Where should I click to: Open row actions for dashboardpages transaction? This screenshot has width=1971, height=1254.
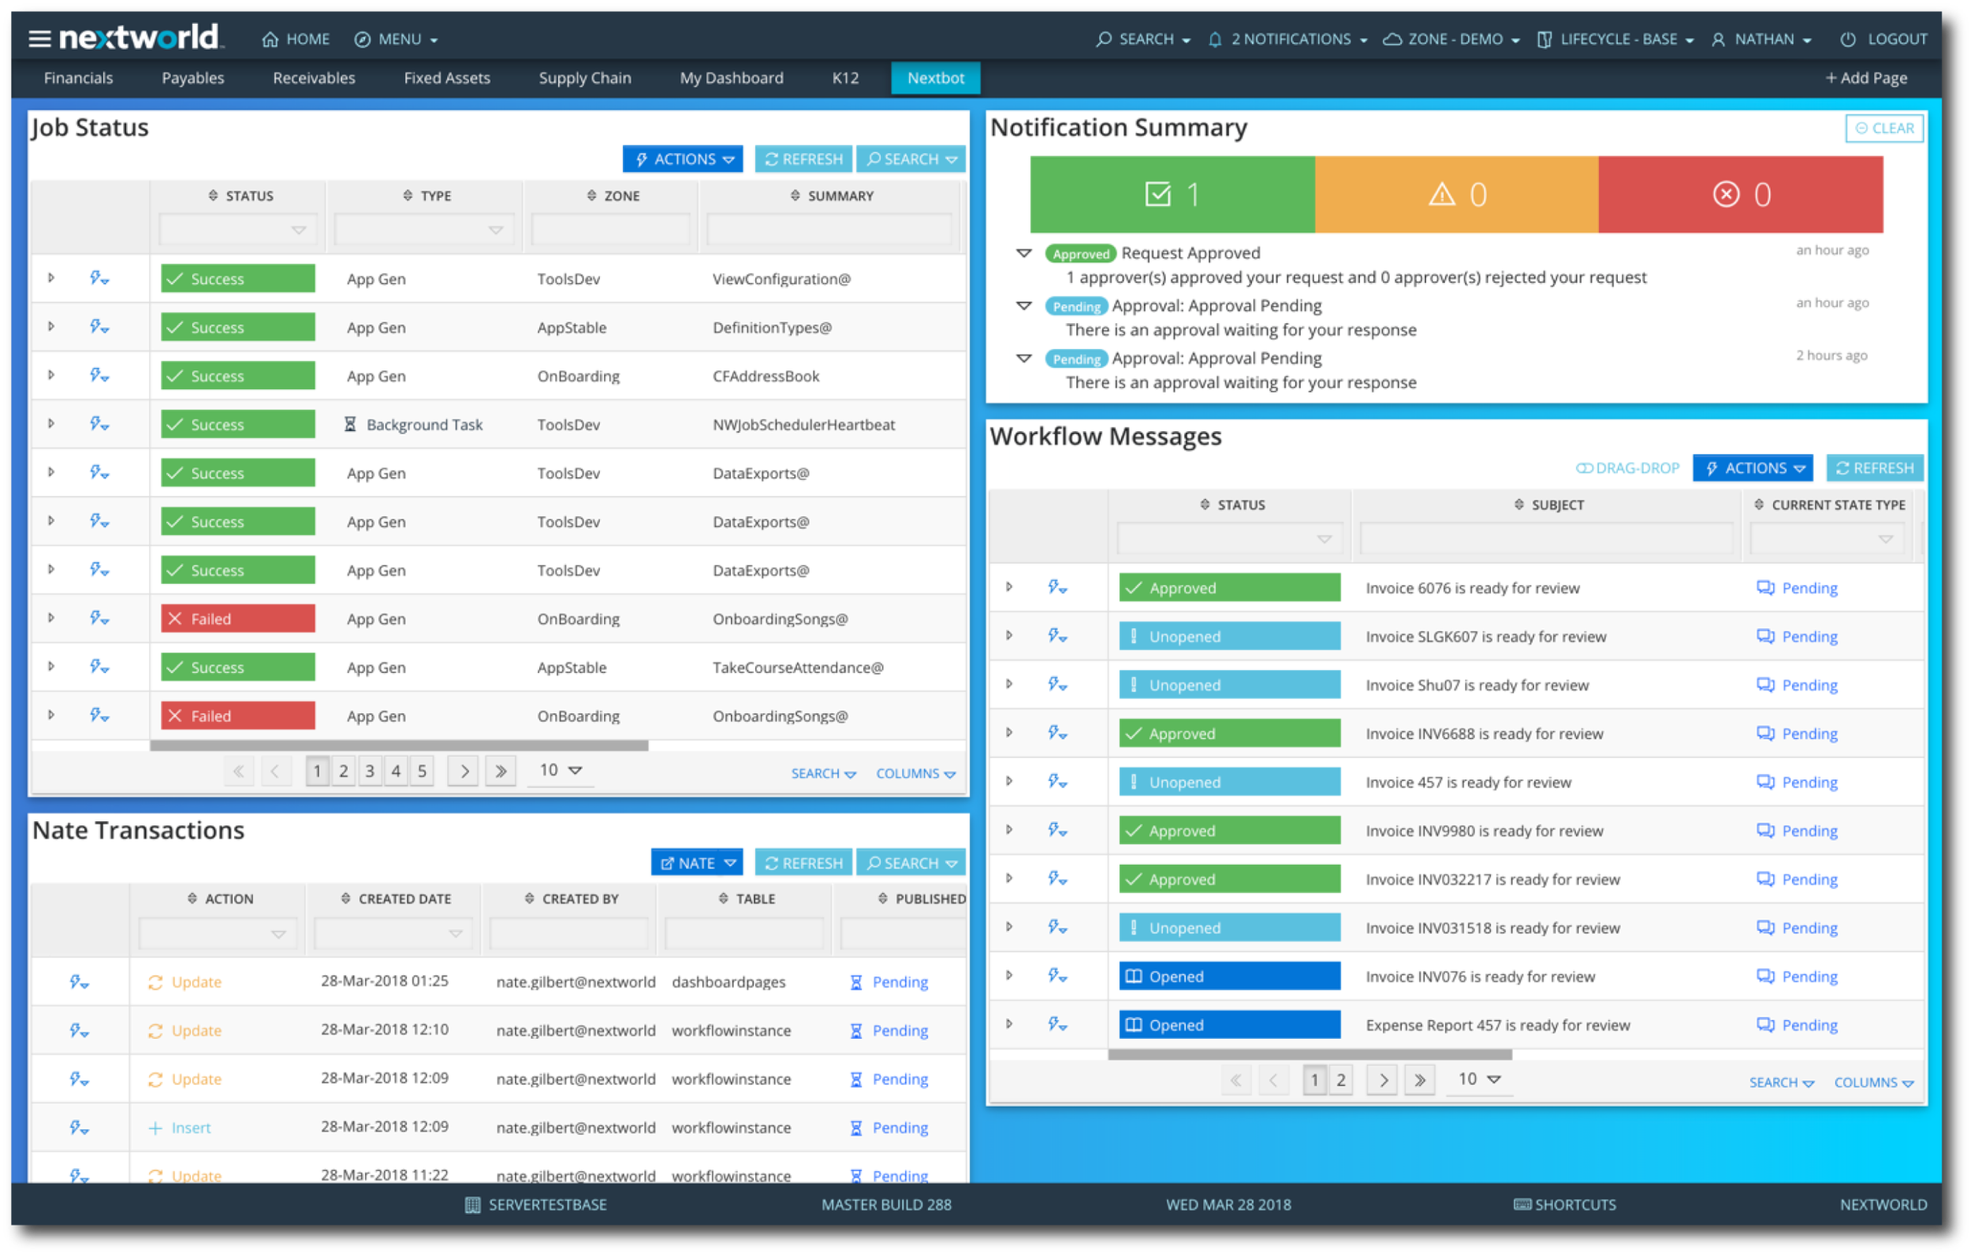(79, 981)
